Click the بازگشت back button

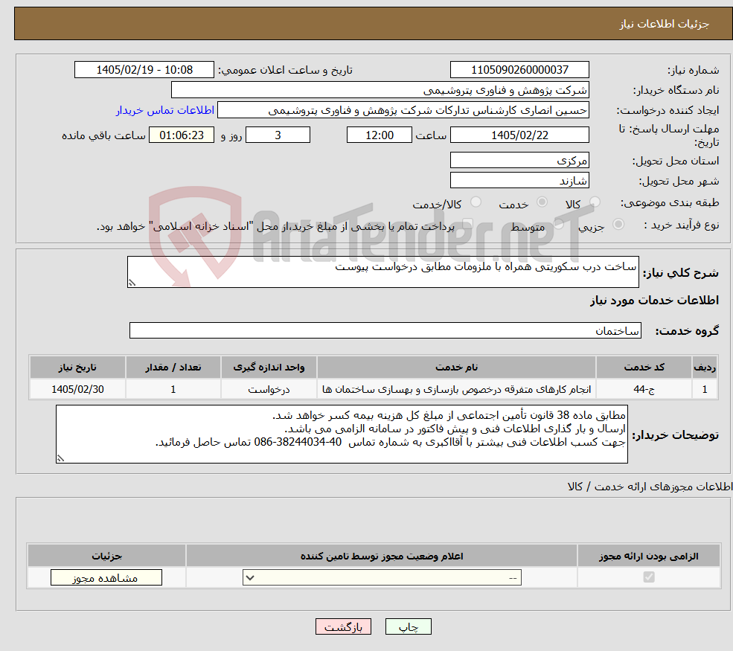[x=343, y=626]
